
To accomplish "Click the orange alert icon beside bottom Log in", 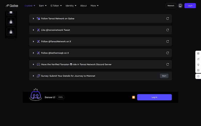I will 133,97.
